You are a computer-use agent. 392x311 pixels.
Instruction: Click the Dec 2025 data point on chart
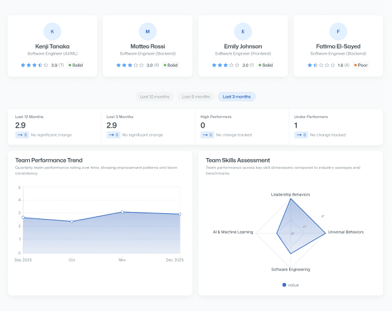click(x=180, y=214)
